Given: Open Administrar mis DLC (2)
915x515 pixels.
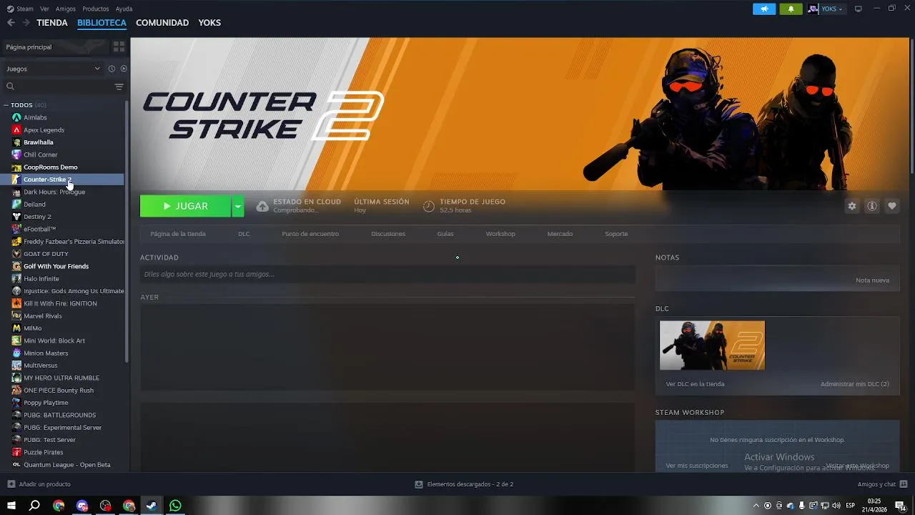Looking at the screenshot, I should pyautogui.click(x=854, y=384).
